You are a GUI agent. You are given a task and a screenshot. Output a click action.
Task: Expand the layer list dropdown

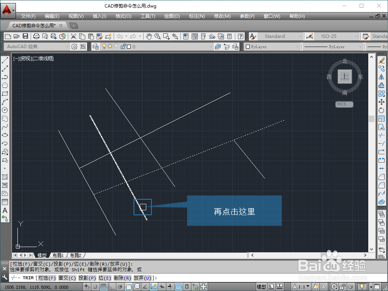coord(211,47)
